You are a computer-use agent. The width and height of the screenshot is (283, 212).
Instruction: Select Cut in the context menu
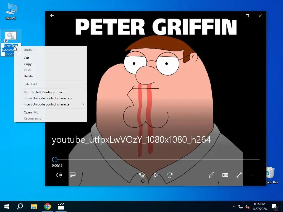coord(50,58)
